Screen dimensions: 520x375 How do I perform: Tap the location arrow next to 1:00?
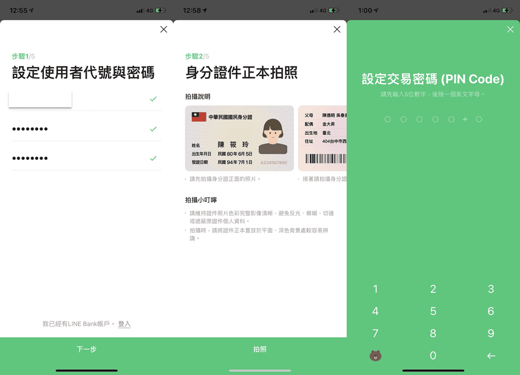click(376, 11)
